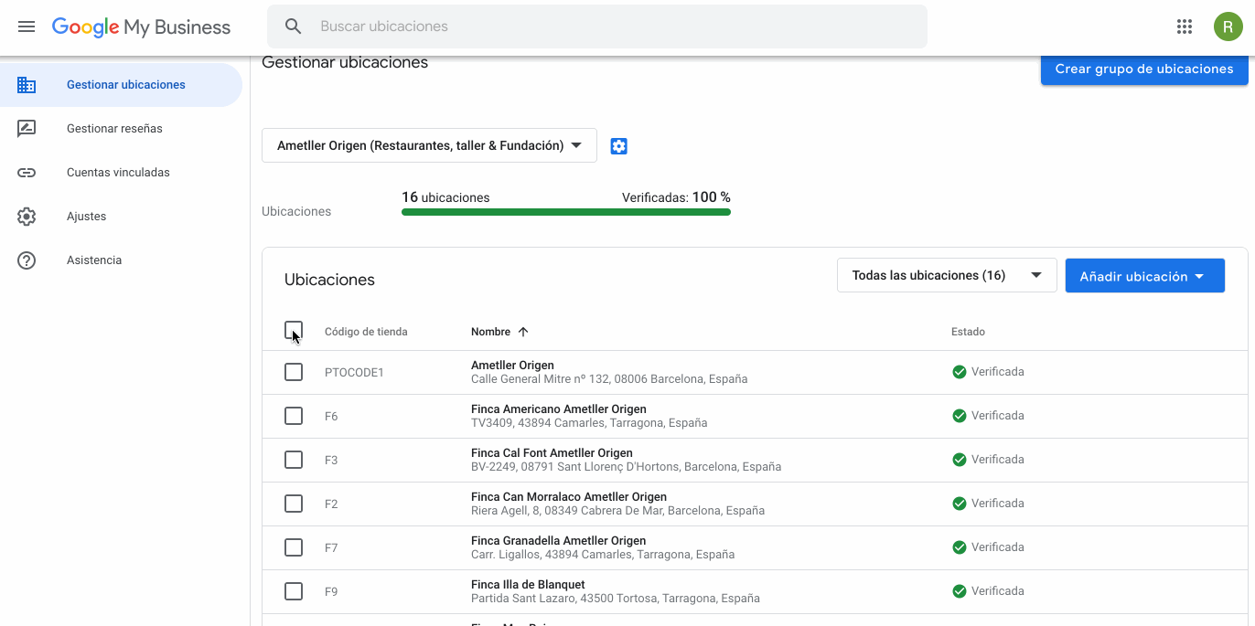The width and height of the screenshot is (1255, 626).
Task: Click the Gestionar ubicaciones page heading
Action: (345, 62)
